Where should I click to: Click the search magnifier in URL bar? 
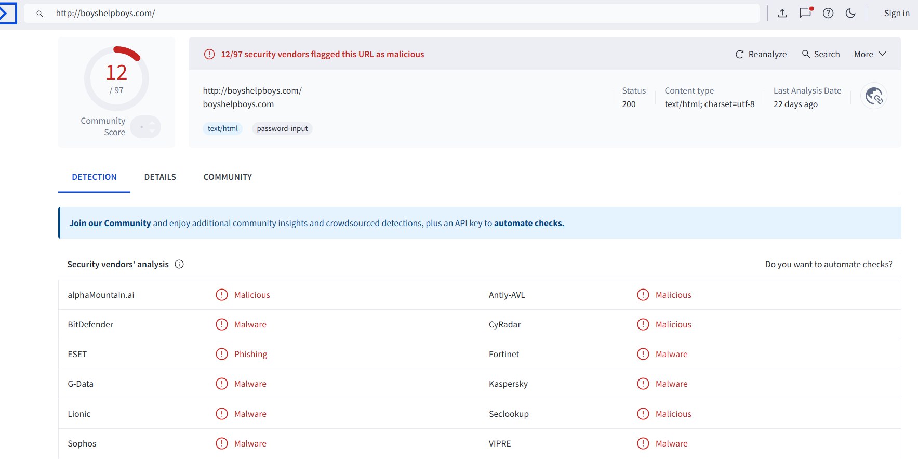tap(39, 14)
